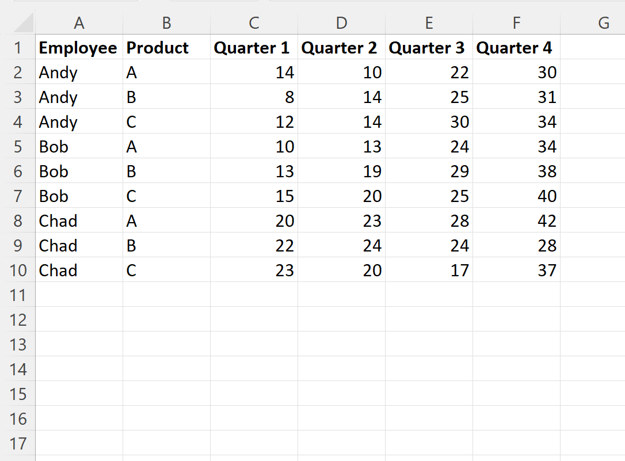Select cell containing Andy in row 2

[79, 72]
